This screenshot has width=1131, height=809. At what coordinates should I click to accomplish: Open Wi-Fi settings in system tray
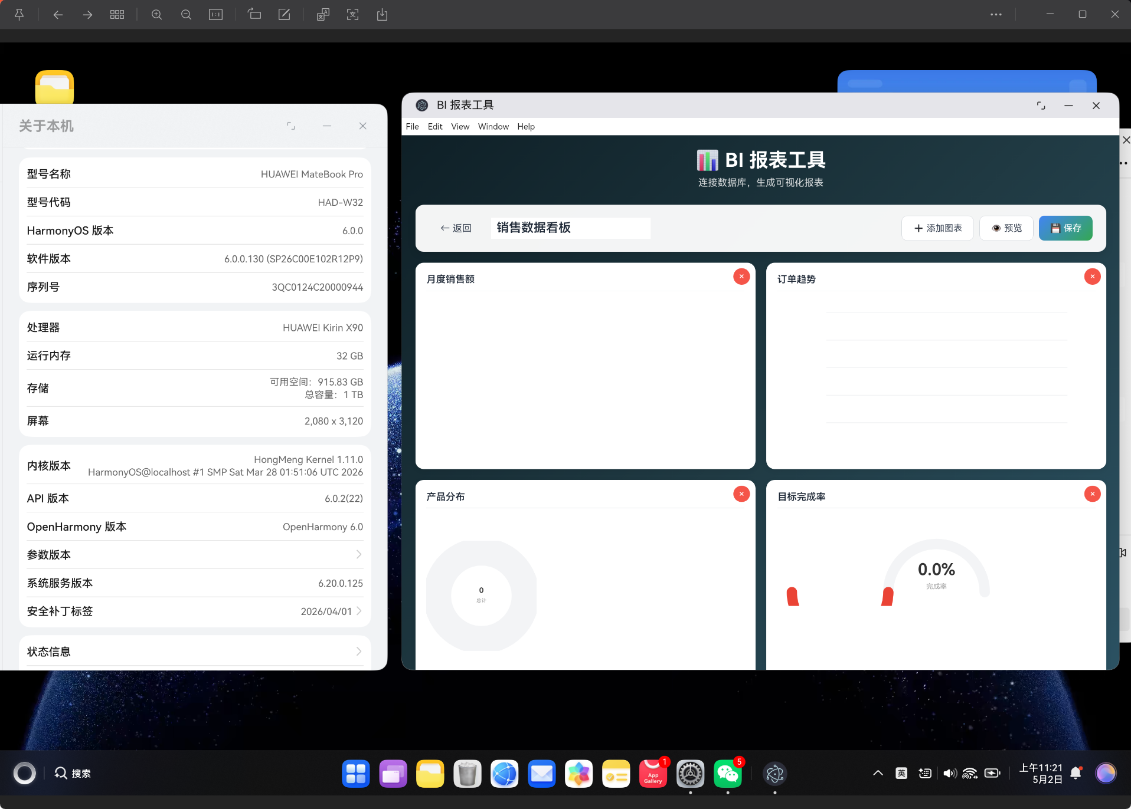coord(970,773)
